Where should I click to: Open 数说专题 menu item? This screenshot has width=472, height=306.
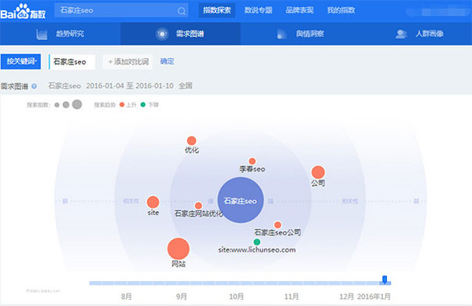click(258, 10)
